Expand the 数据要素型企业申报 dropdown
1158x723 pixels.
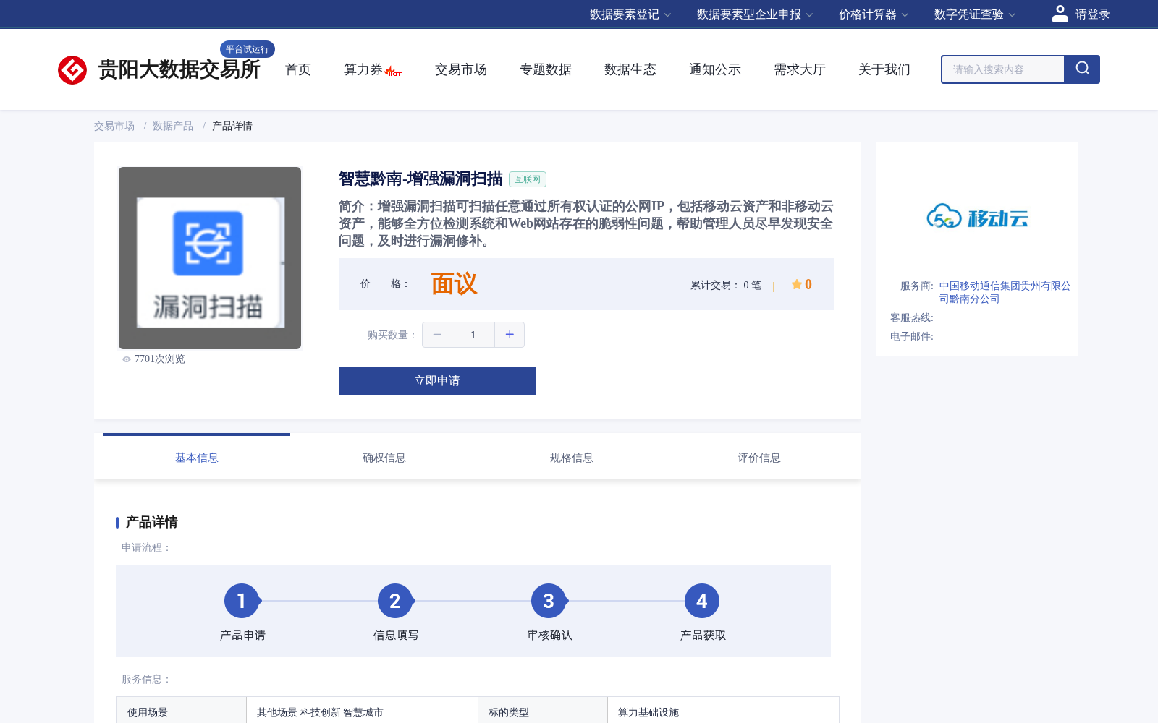(755, 14)
